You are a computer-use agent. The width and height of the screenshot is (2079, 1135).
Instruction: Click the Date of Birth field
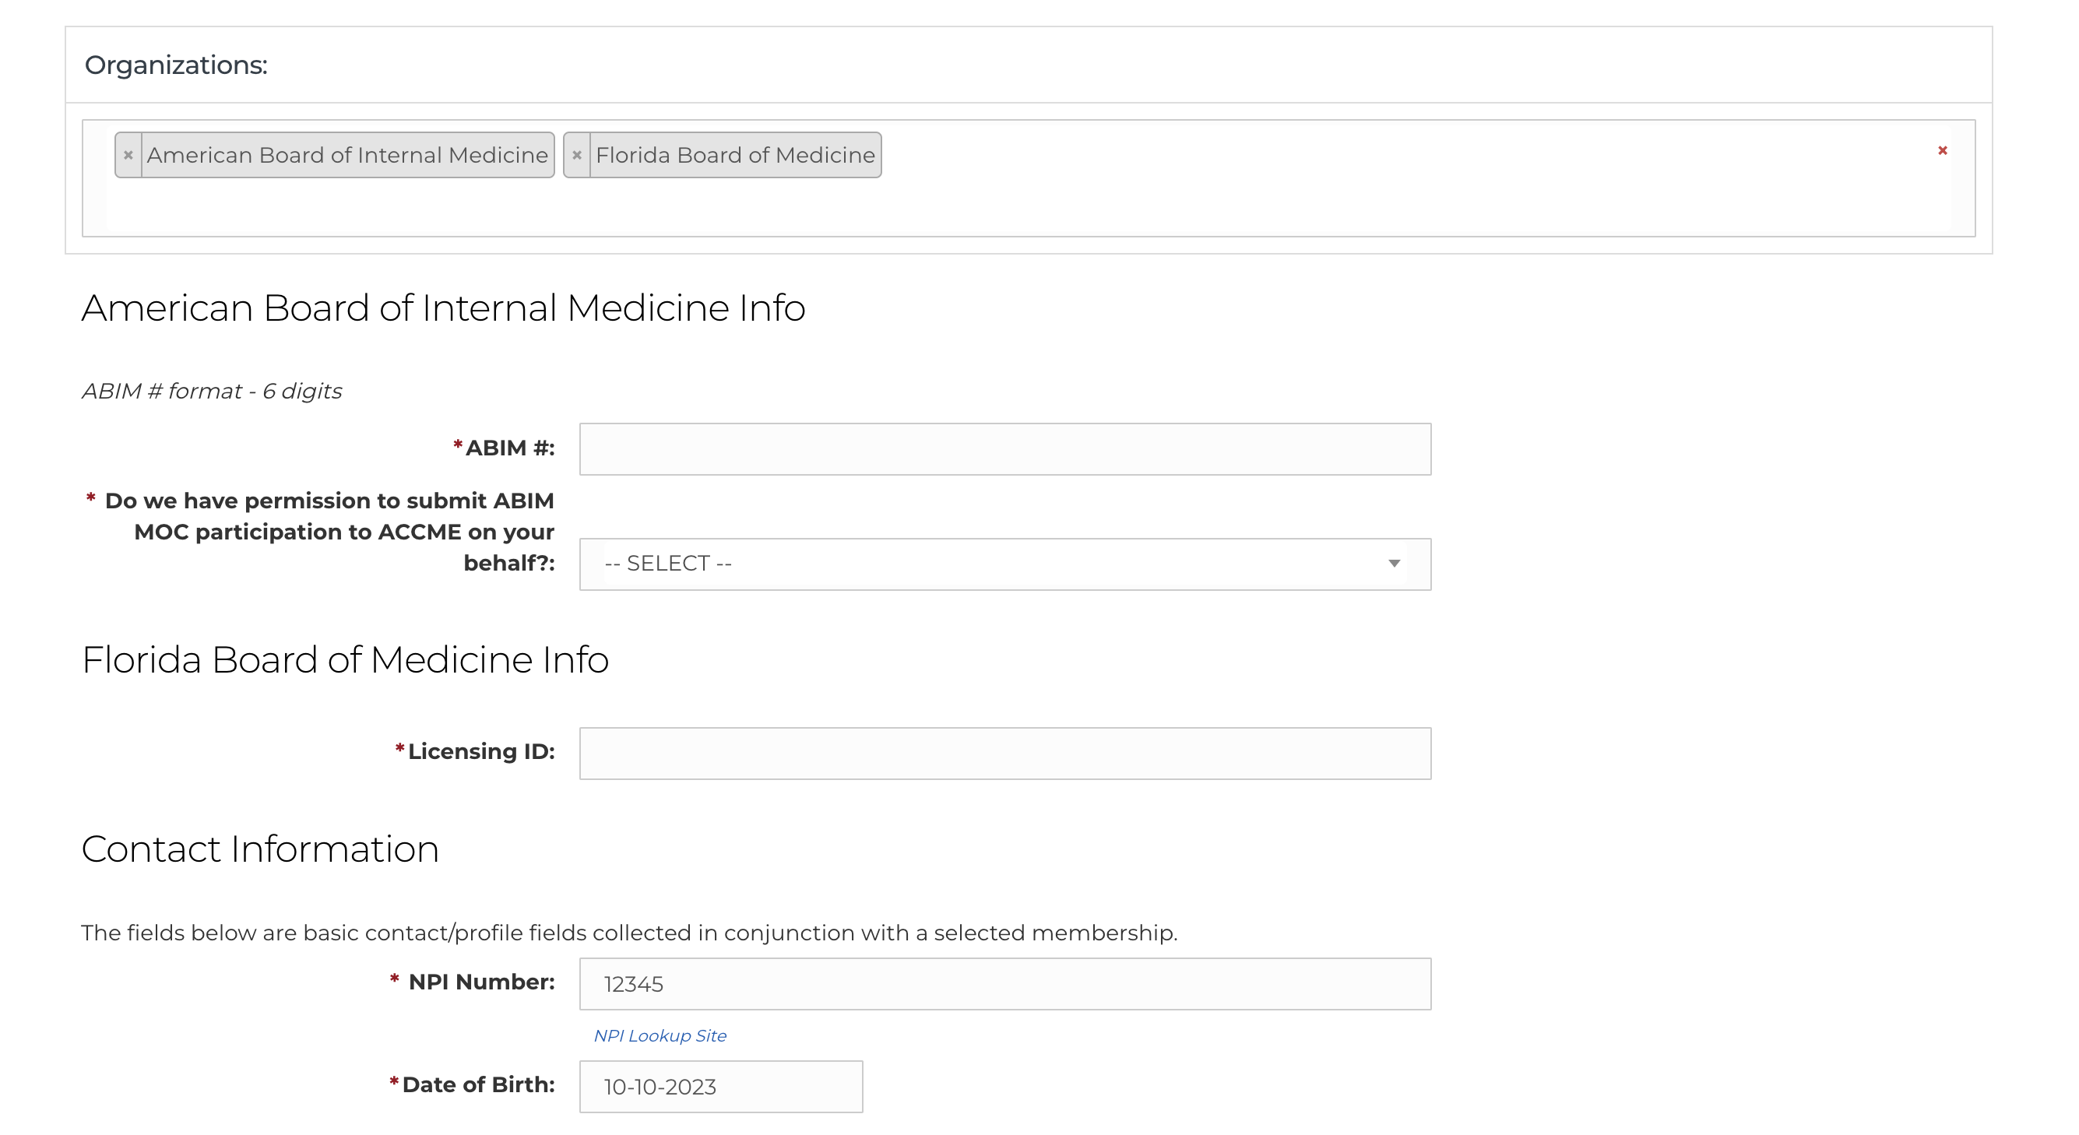(721, 1087)
